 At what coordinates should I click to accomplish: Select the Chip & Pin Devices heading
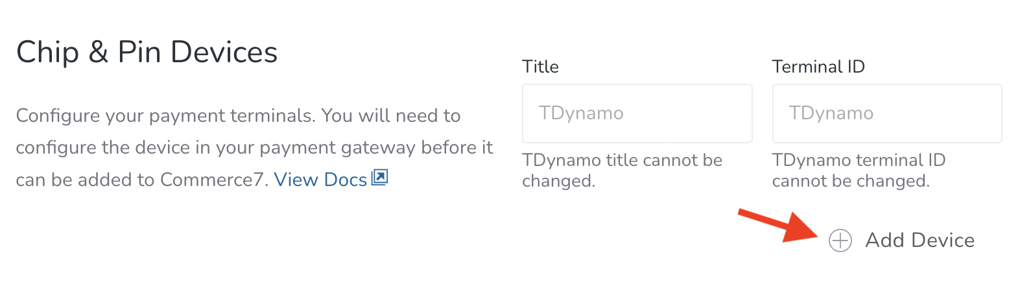[147, 52]
